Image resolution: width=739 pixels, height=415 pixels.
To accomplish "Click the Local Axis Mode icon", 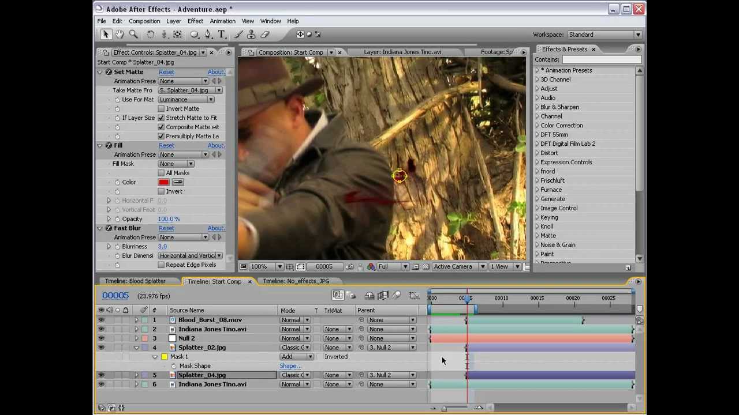I will (x=301, y=35).
